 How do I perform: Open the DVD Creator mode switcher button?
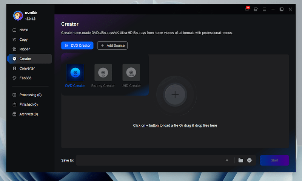77,46
